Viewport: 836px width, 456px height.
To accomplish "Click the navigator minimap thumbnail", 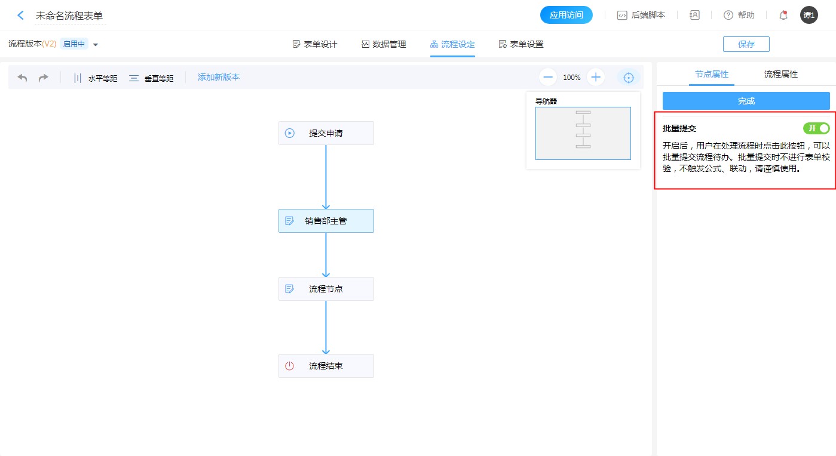I will 583,133.
